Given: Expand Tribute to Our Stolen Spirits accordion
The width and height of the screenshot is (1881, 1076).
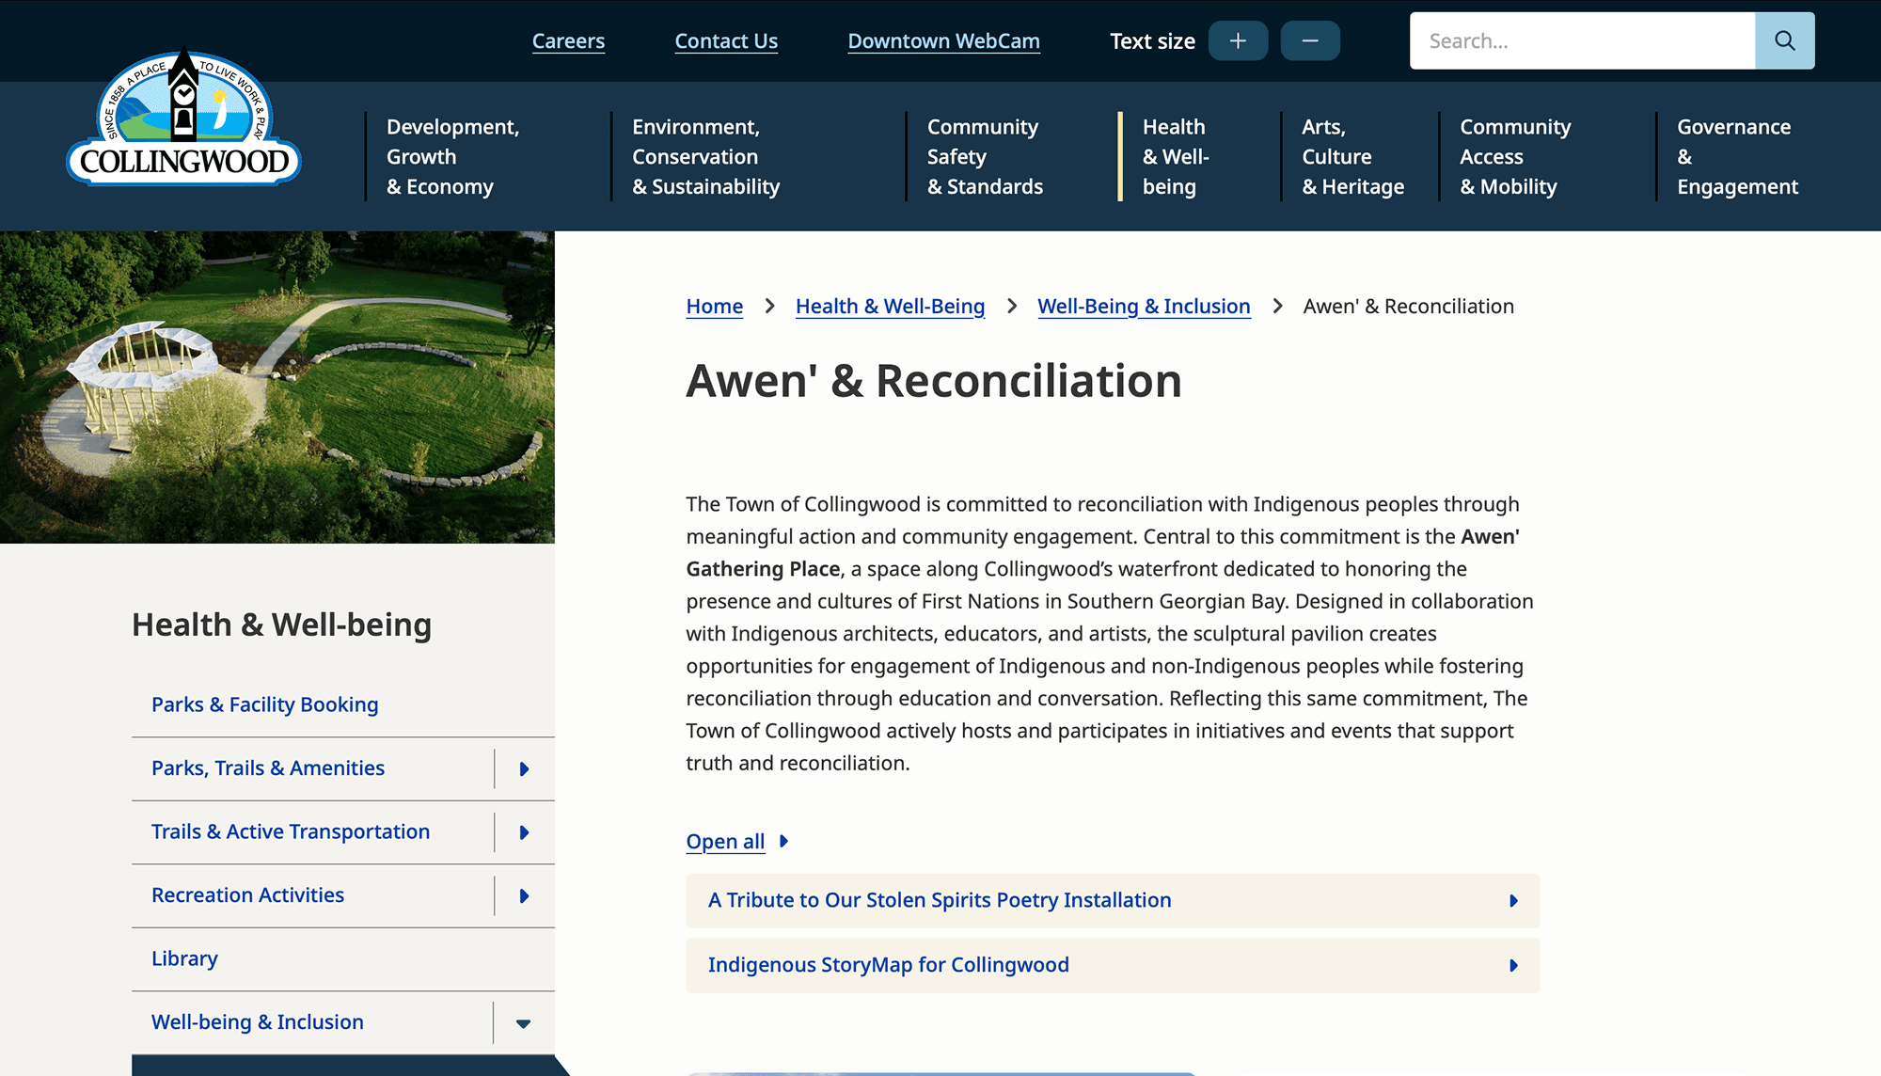Looking at the screenshot, I should tap(1112, 901).
